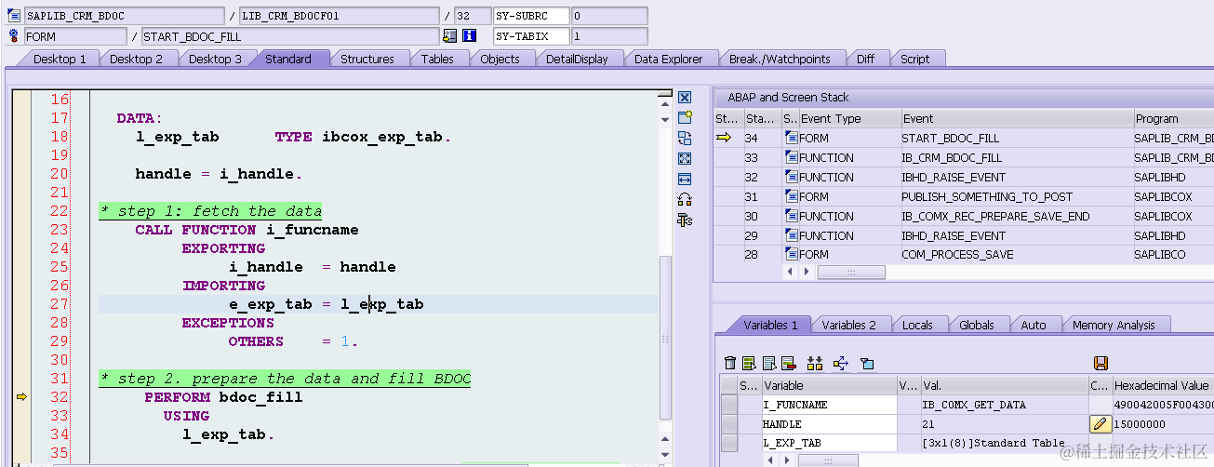Click the Variable column header
The width and height of the screenshot is (1214, 467).
click(829, 385)
